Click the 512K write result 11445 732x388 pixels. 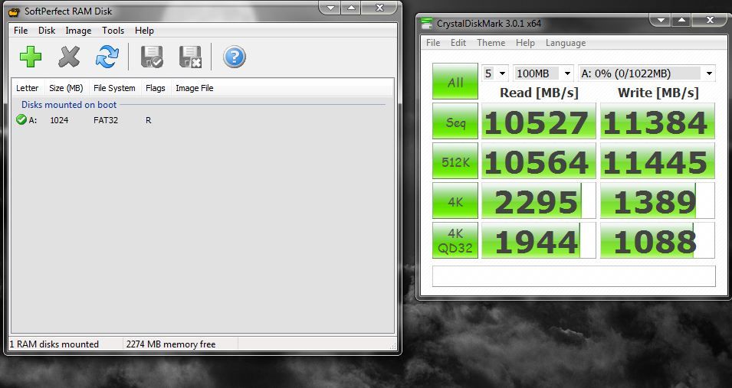coord(658,161)
